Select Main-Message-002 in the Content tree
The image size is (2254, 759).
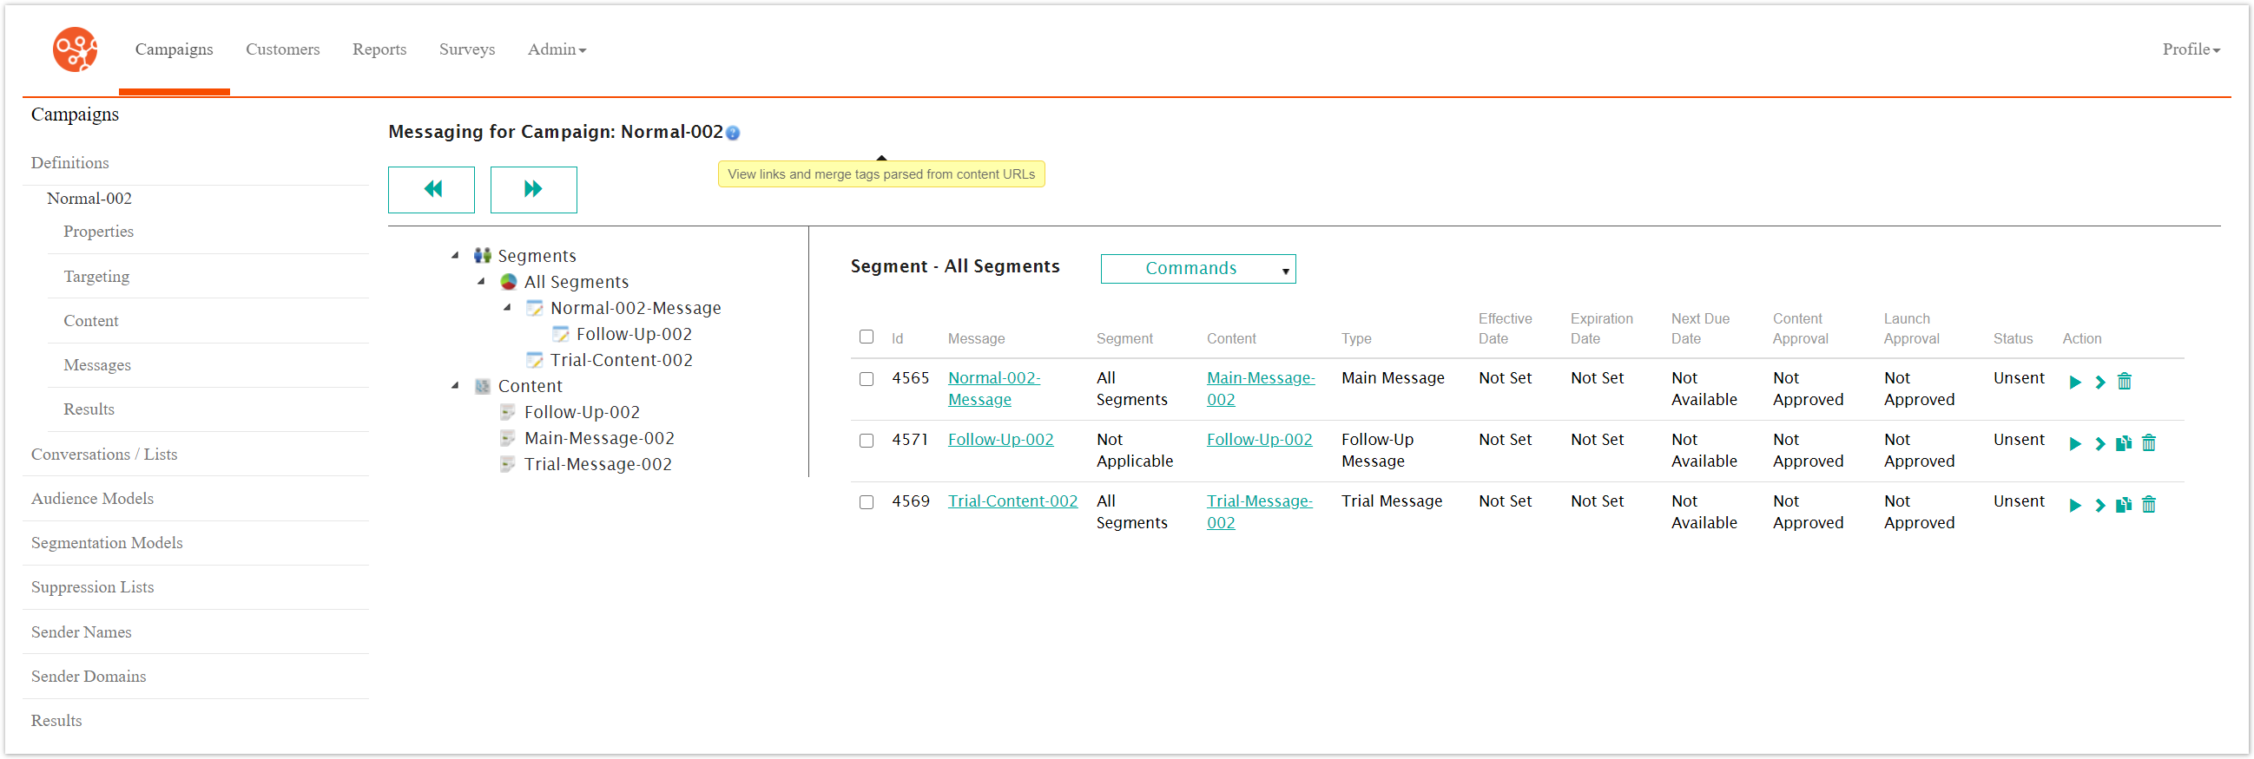598,438
